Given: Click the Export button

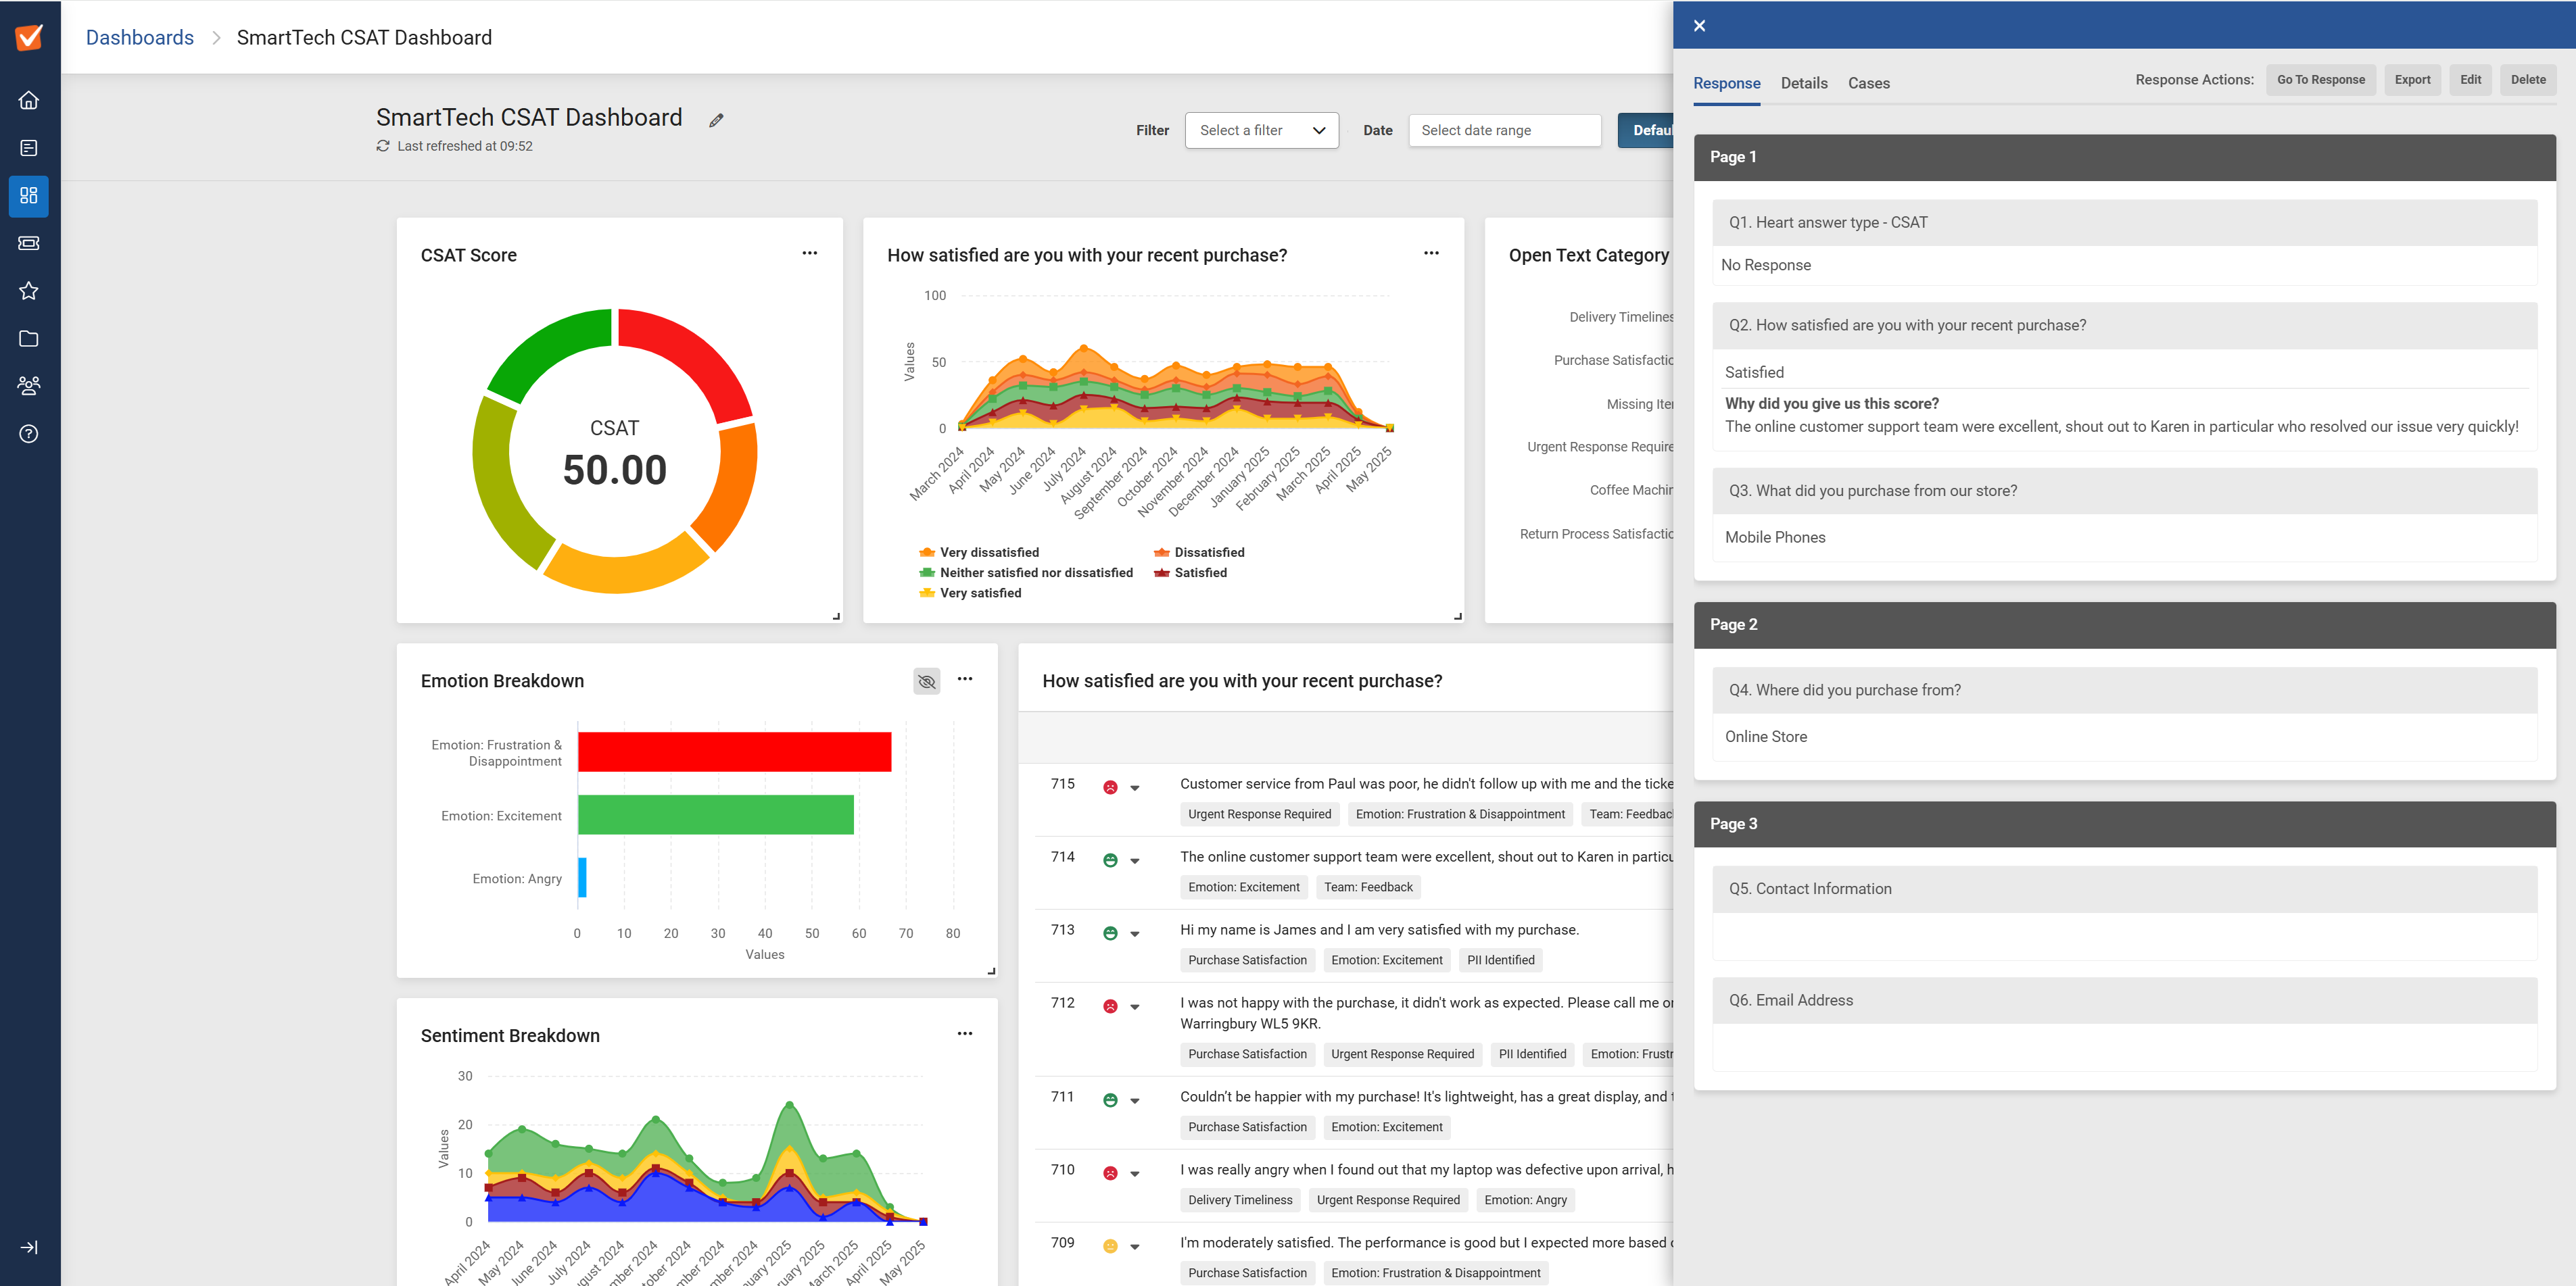Looking at the screenshot, I should point(2412,80).
